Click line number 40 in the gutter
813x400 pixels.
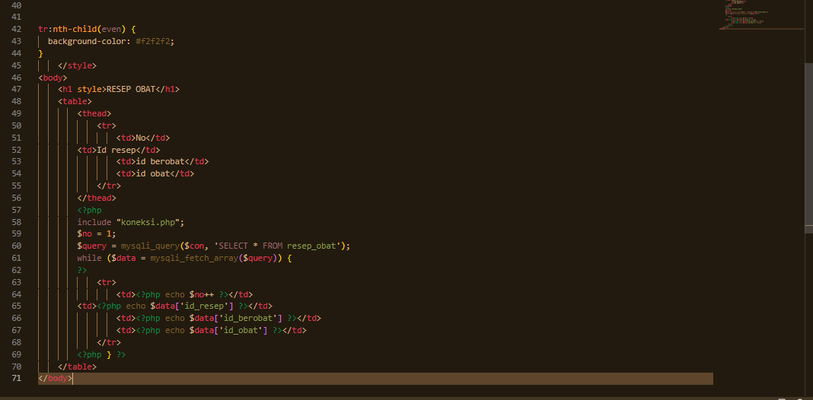[16, 5]
